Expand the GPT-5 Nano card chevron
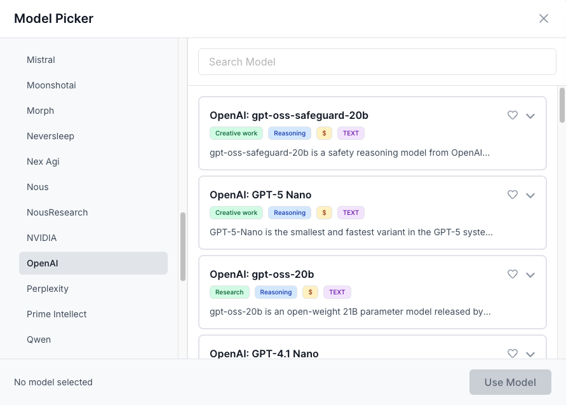Viewport: 566px width, 405px height. click(x=530, y=195)
